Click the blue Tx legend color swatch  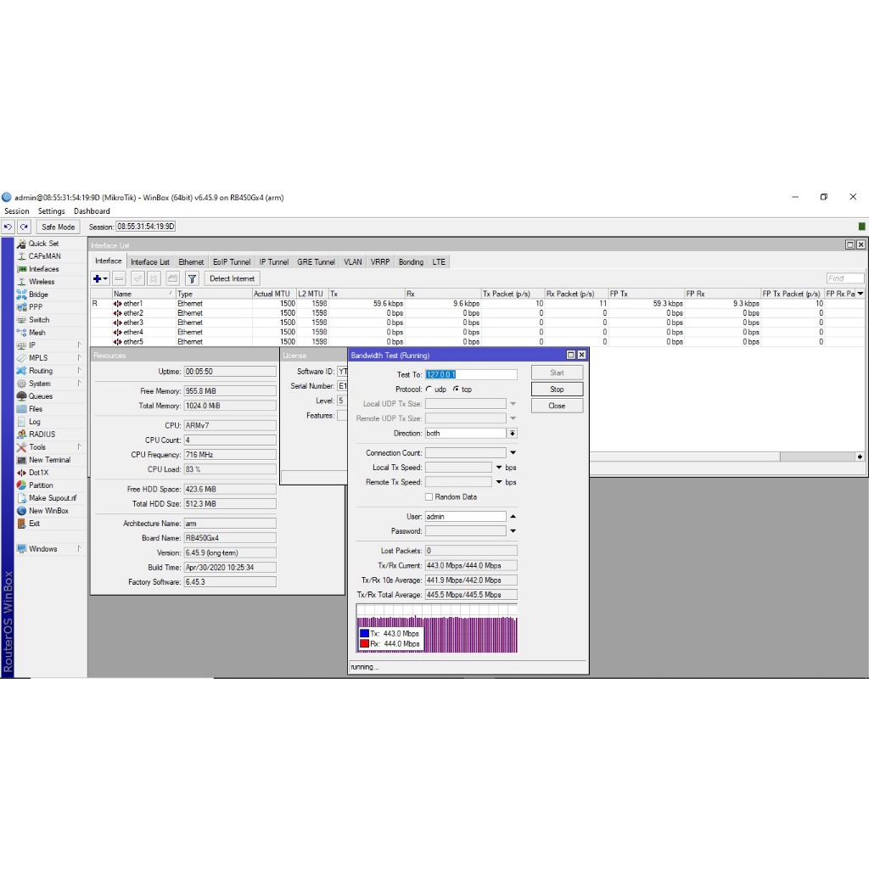click(x=364, y=634)
